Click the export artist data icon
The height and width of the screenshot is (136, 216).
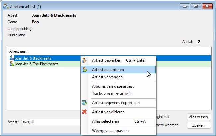[x=84, y=103]
